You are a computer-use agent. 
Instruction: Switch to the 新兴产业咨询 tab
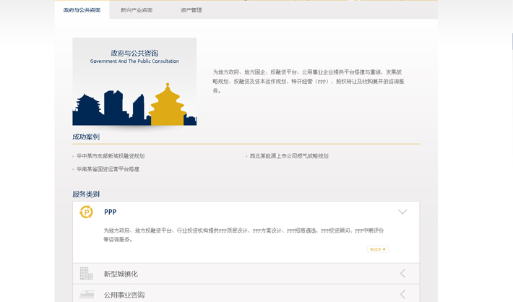(x=137, y=10)
